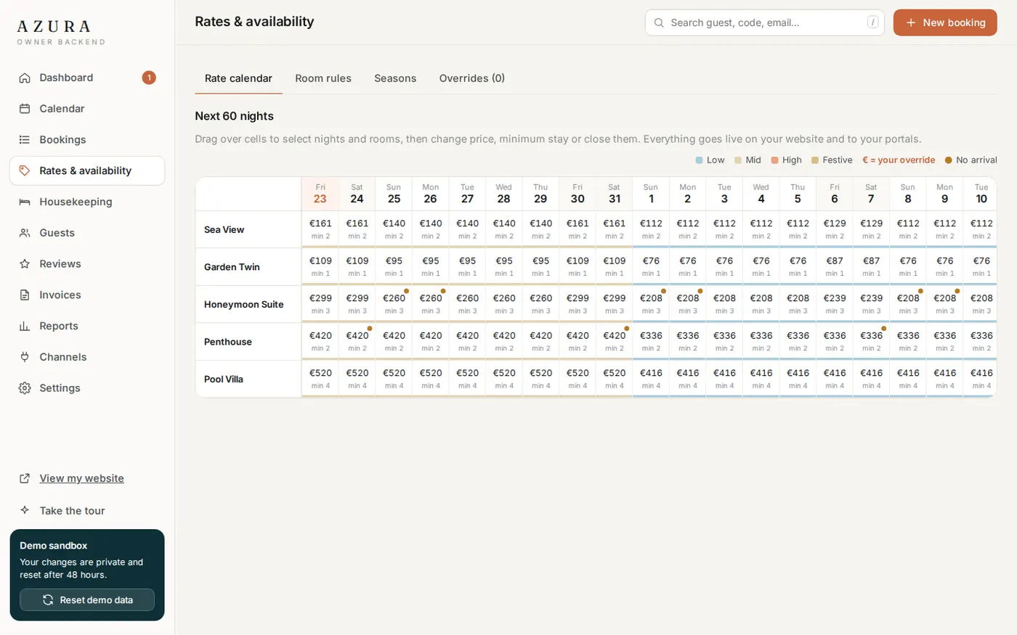Screen dimensions: 1017x635
Task: Click the Reports bar chart icon
Action: click(x=25, y=327)
